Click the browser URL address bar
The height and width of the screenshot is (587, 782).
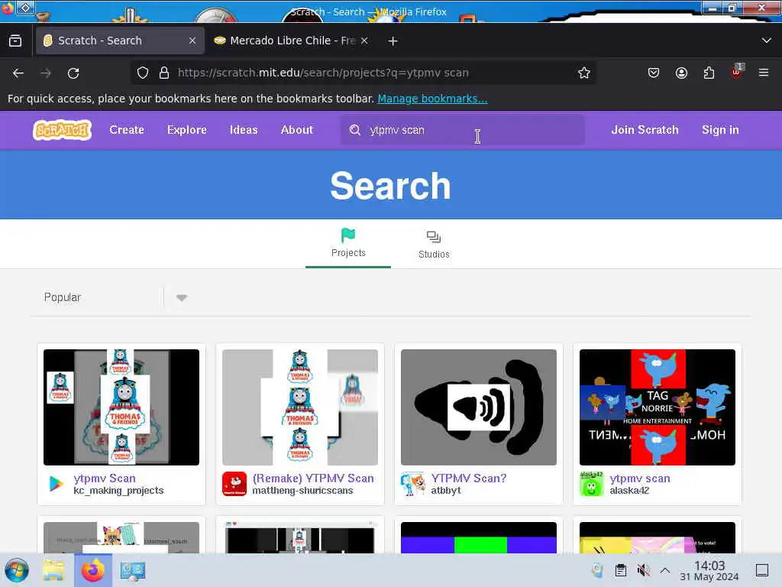click(x=364, y=73)
